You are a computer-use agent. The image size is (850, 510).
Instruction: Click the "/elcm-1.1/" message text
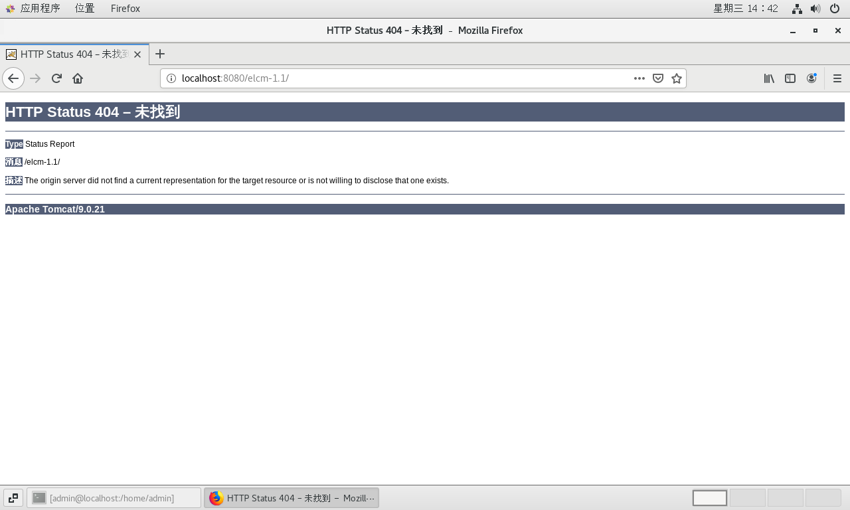click(42, 162)
